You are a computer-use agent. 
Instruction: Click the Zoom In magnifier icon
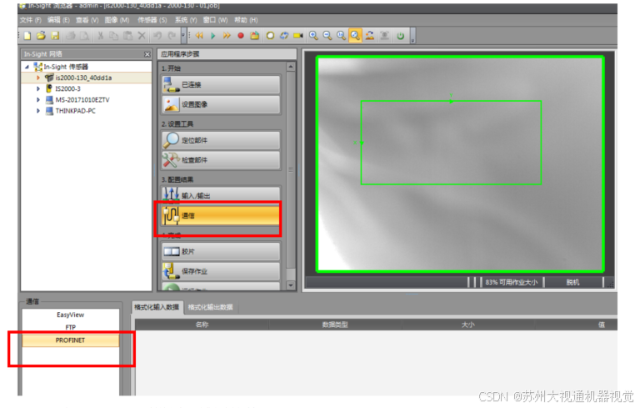(x=313, y=36)
